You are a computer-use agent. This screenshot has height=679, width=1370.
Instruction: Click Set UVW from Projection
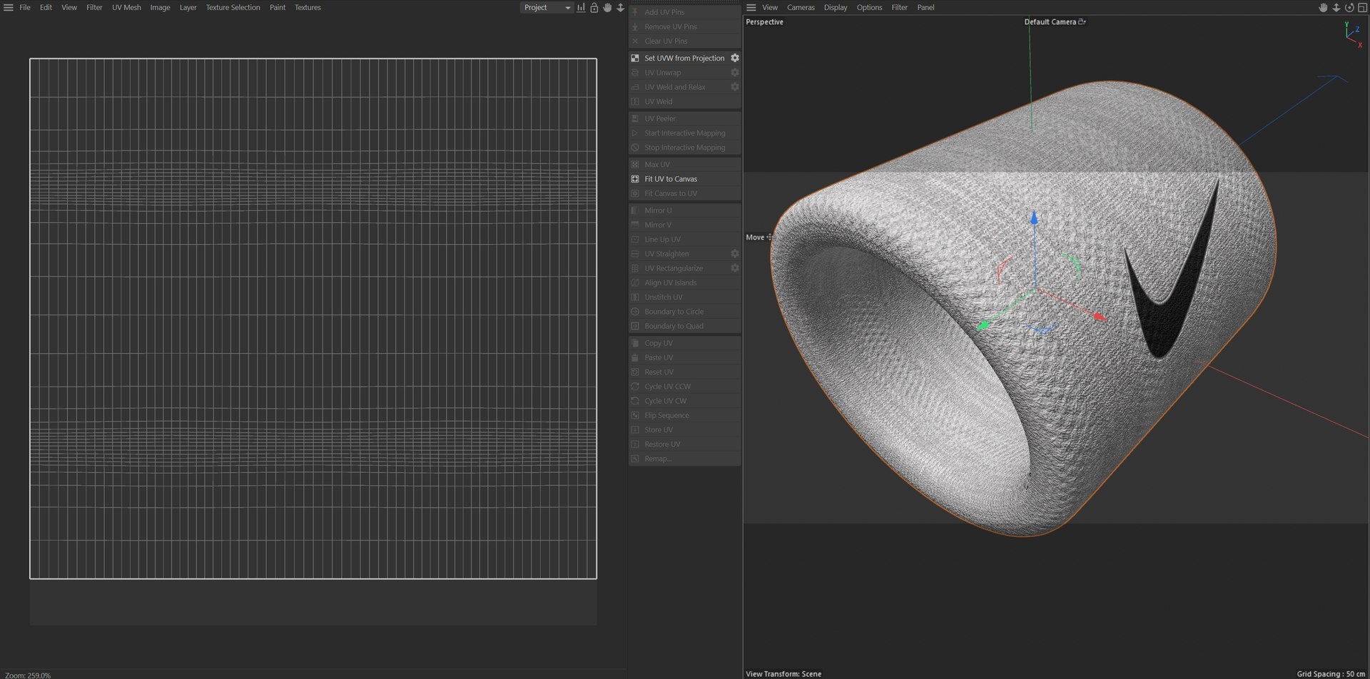click(684, 58)
